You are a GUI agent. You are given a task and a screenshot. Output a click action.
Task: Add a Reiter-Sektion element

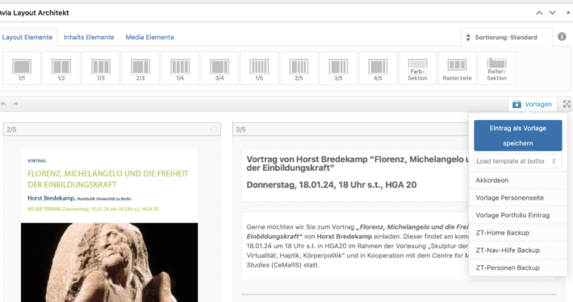496,68
